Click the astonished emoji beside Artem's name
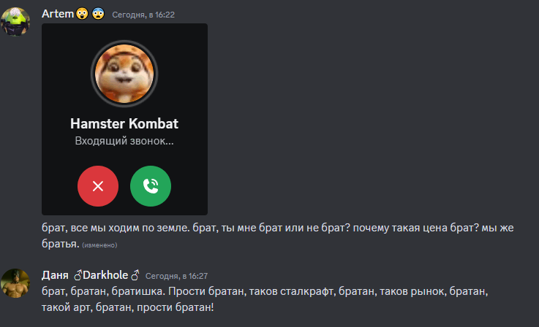539x327 pixels. pyautogui.click(x=82, y=14)
